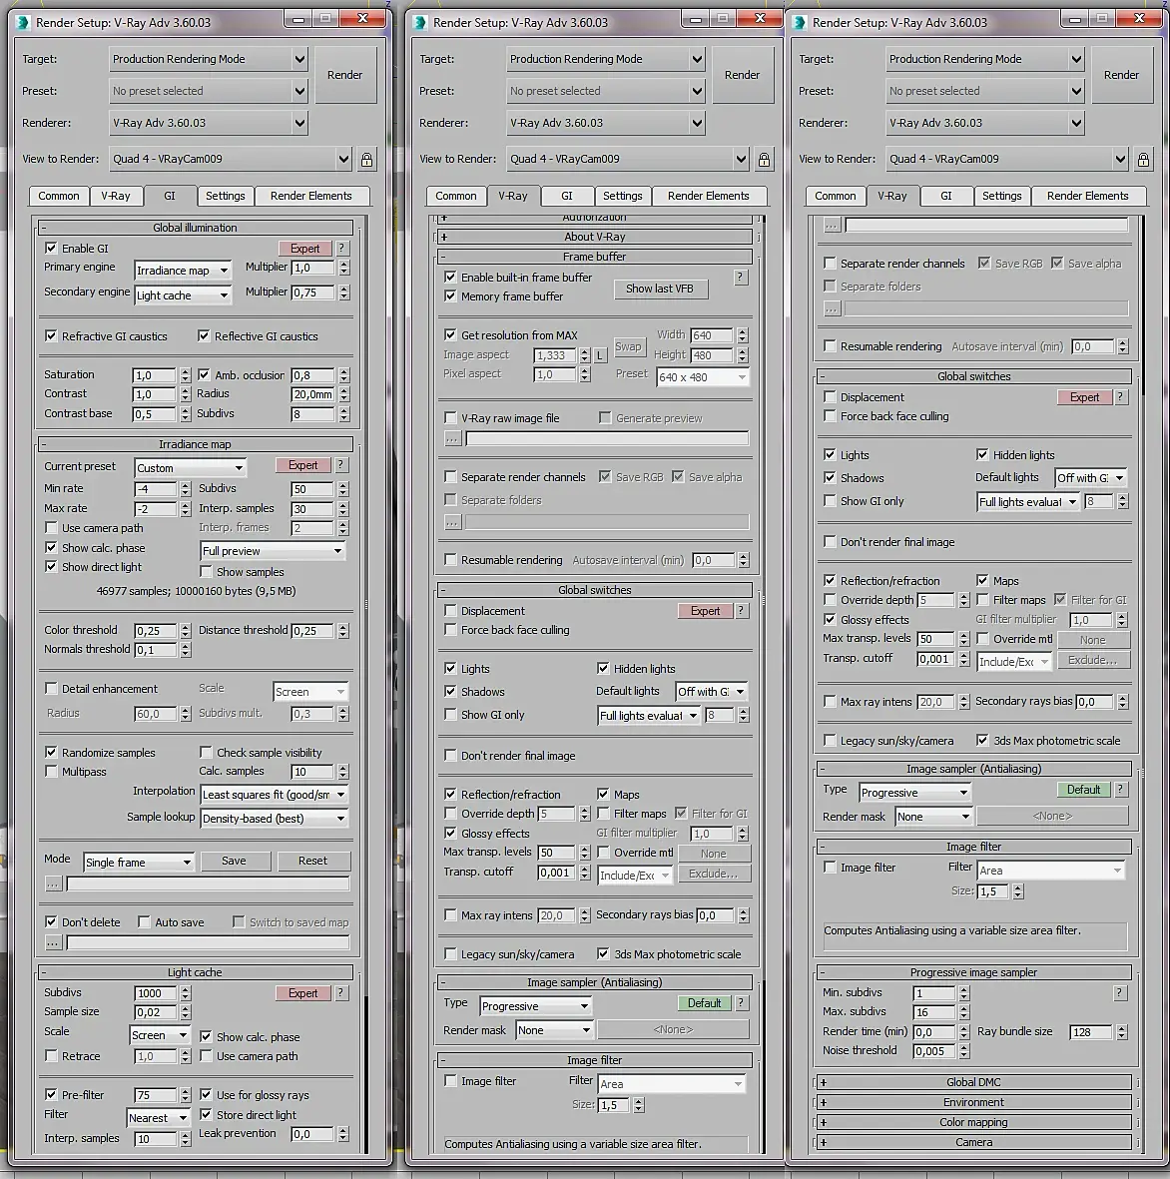The image size is (1170, 1179).
Task: Click 'L' aspect lock button
Action: tap(600, 355)
